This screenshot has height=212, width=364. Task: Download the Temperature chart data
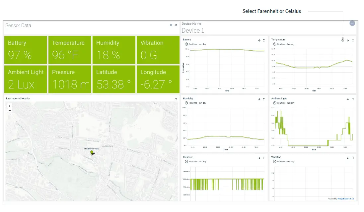pos(348,40)
